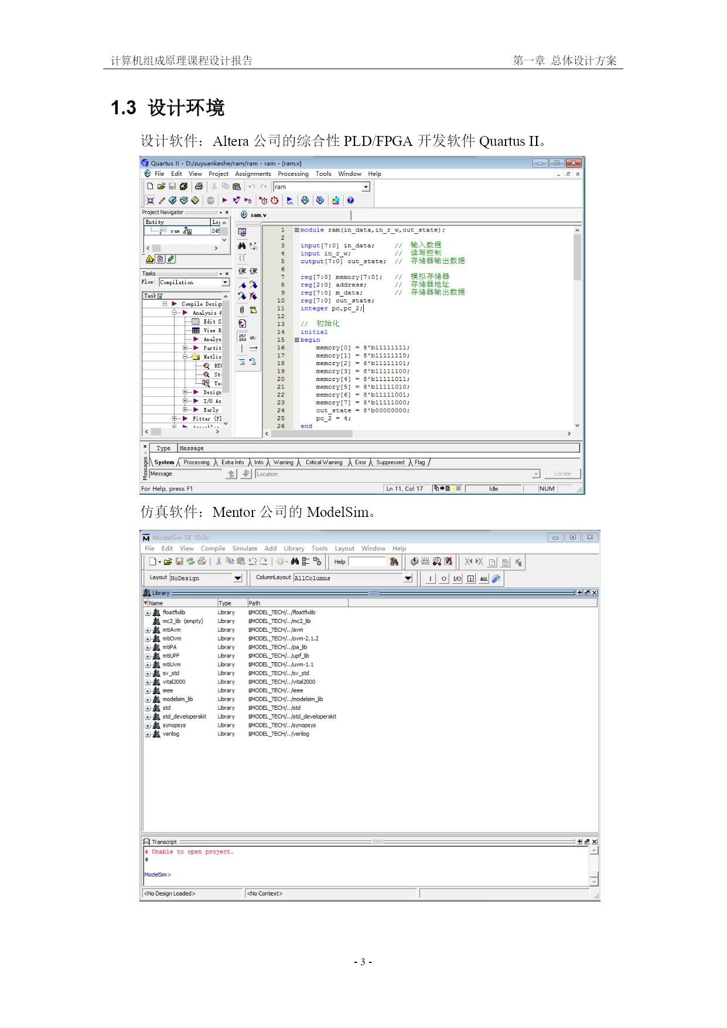The height and width of the screenshot is (1028, 727).
Task: Click the line numbers 267/268 icon
Action: click(243, 338)
